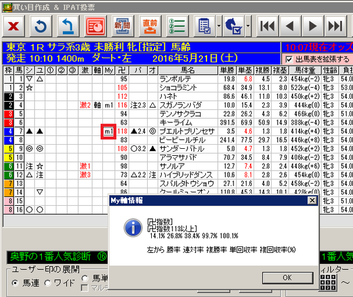This screenshot has height=297, width=353.
Task: Click the info icon in dialog
Action: coord(133,228)
